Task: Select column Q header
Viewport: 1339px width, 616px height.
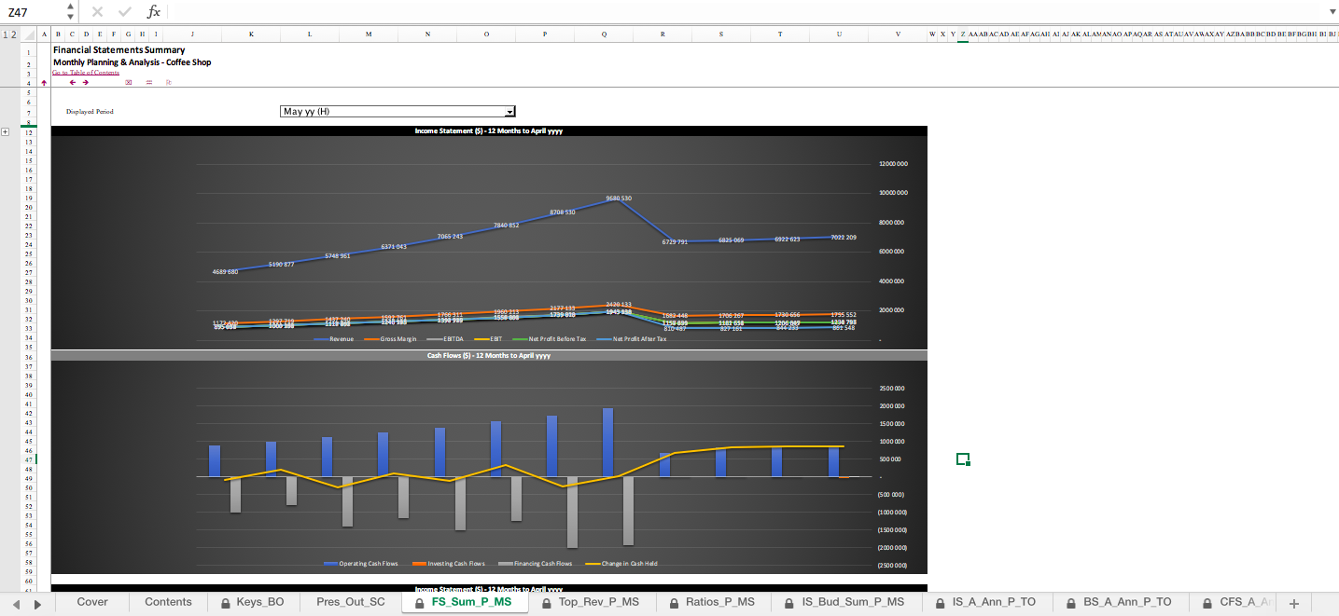Action: [x=604, y=34]
